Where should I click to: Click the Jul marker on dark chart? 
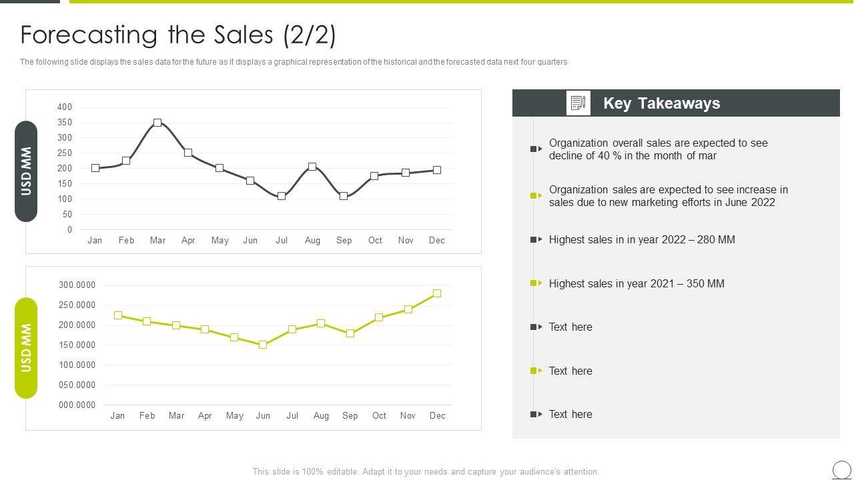click(282, 196)
